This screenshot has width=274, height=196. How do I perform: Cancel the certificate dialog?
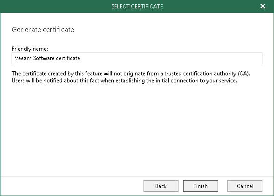pos(245,186)
